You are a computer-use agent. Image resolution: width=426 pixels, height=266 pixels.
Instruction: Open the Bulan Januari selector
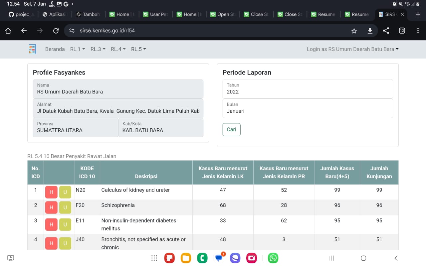click(x=308, y=108)
